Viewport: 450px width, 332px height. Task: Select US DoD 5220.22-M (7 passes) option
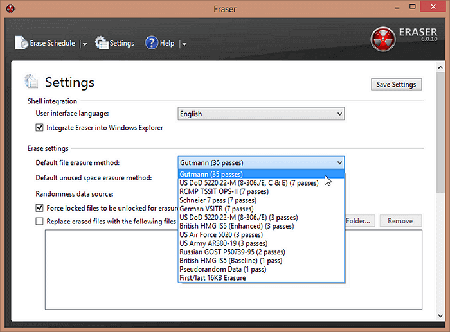(x=261, y=183)
